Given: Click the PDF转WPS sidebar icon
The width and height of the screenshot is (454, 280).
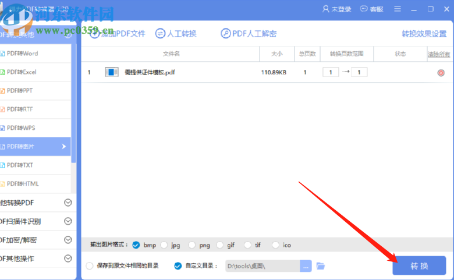Looking at the screenshot, I should pyautogui.click(x=2, y=128).
